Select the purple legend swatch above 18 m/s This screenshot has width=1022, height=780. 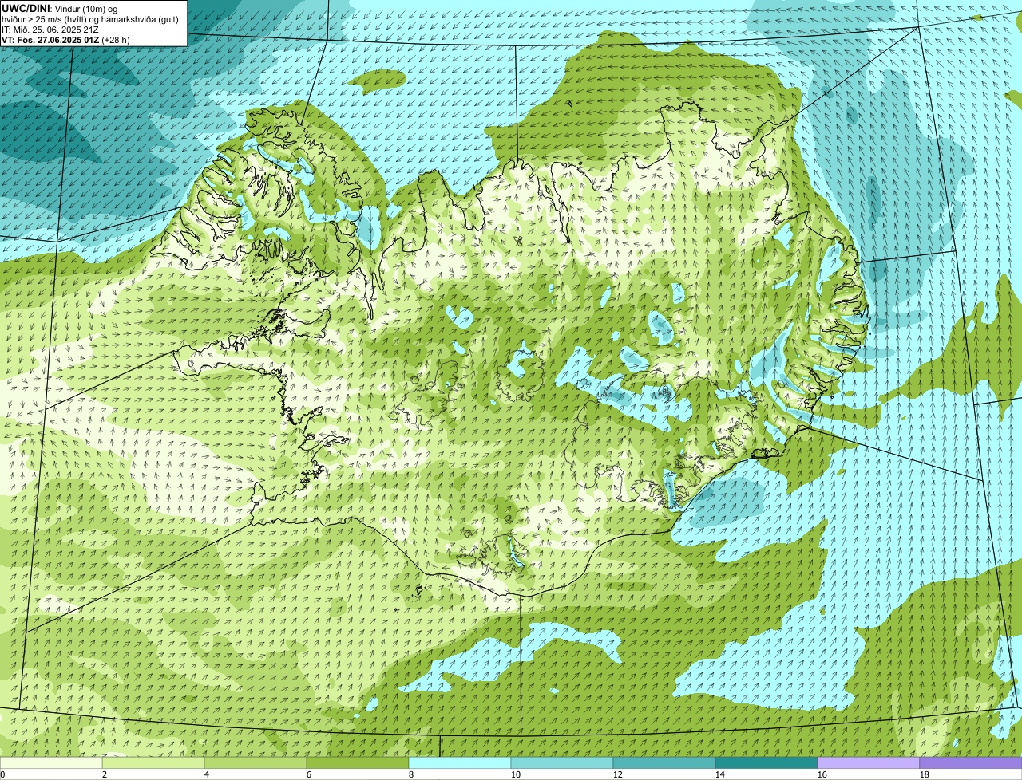pyautogui.click(x=971, y=763)
